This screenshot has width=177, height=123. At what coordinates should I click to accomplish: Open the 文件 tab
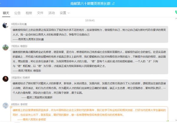pos(40,13)
